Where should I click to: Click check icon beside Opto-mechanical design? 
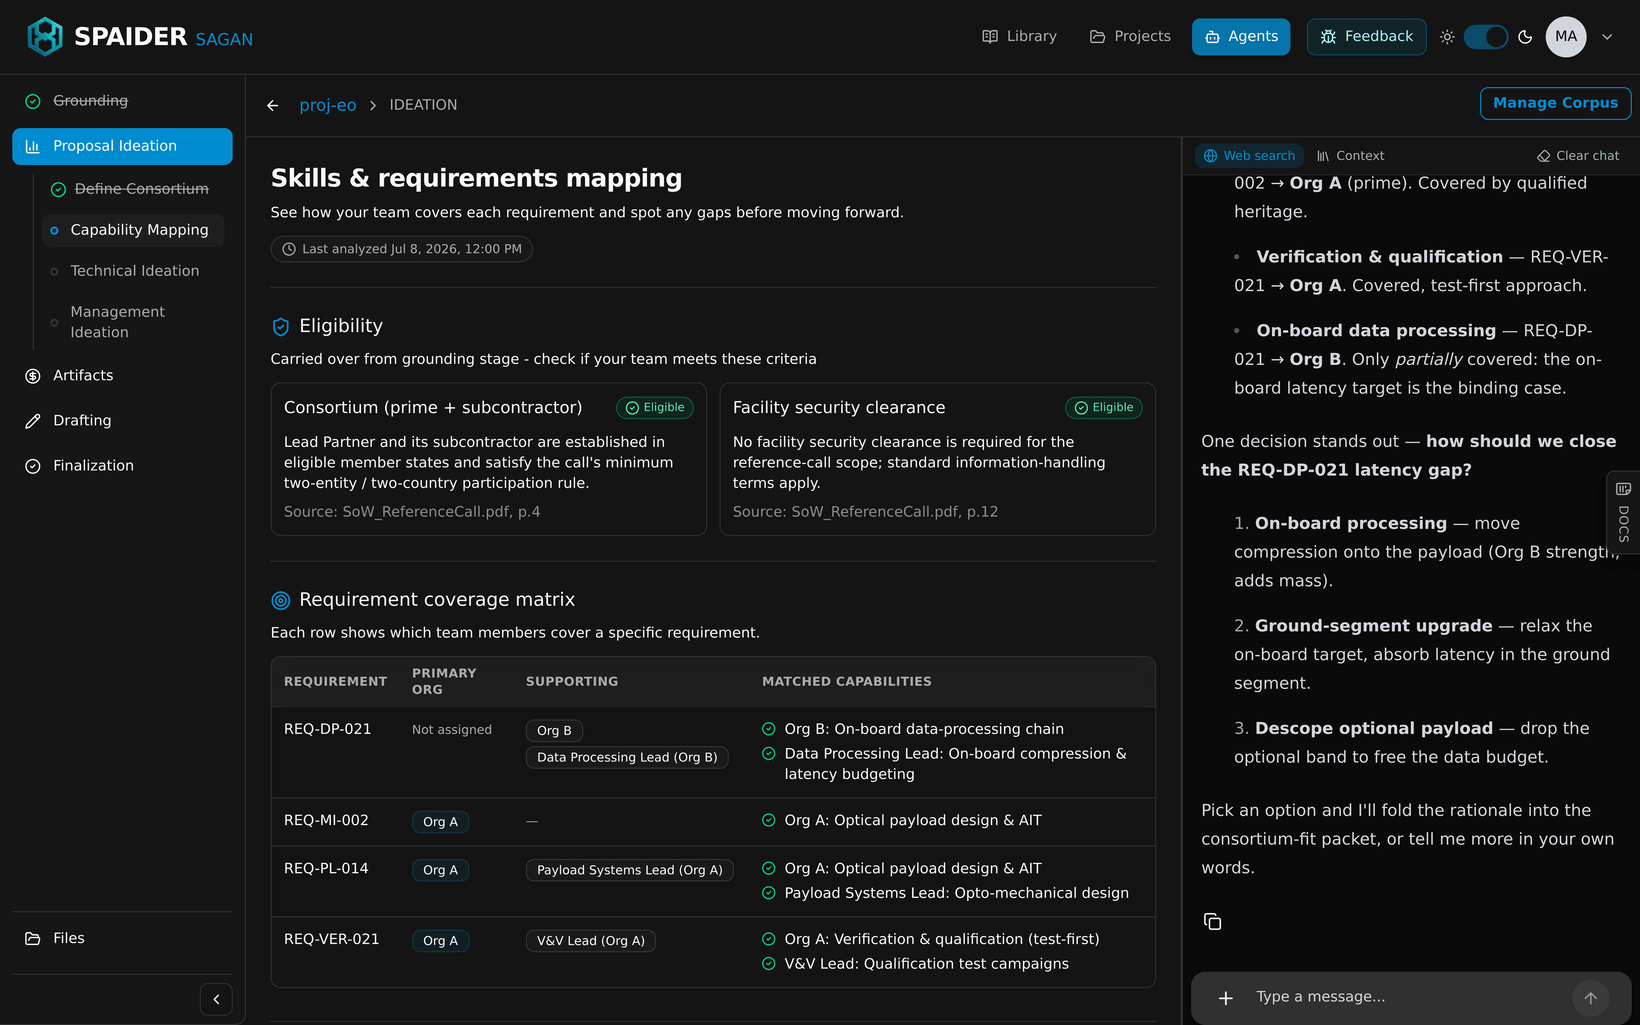click(x=768, y=893)
